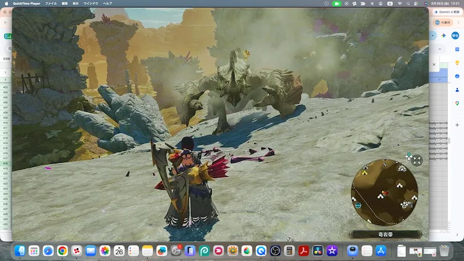Open the Japanese input source menu
Viewport: 464px width, 261px height.
click(x=390, y=4)
